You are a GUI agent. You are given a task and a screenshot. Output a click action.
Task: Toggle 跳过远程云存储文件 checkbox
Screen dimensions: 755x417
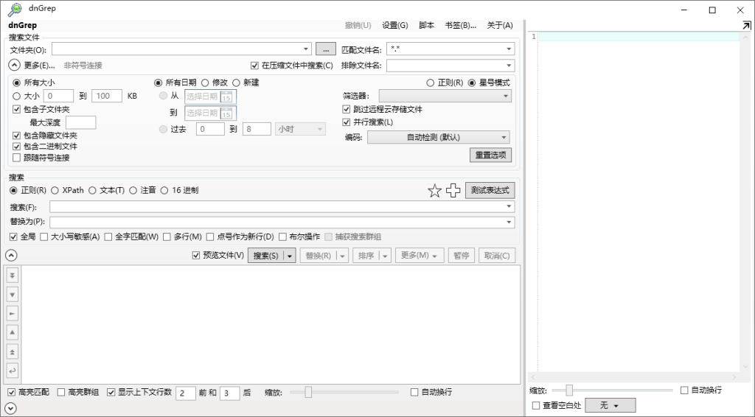[x=347, y=109]
